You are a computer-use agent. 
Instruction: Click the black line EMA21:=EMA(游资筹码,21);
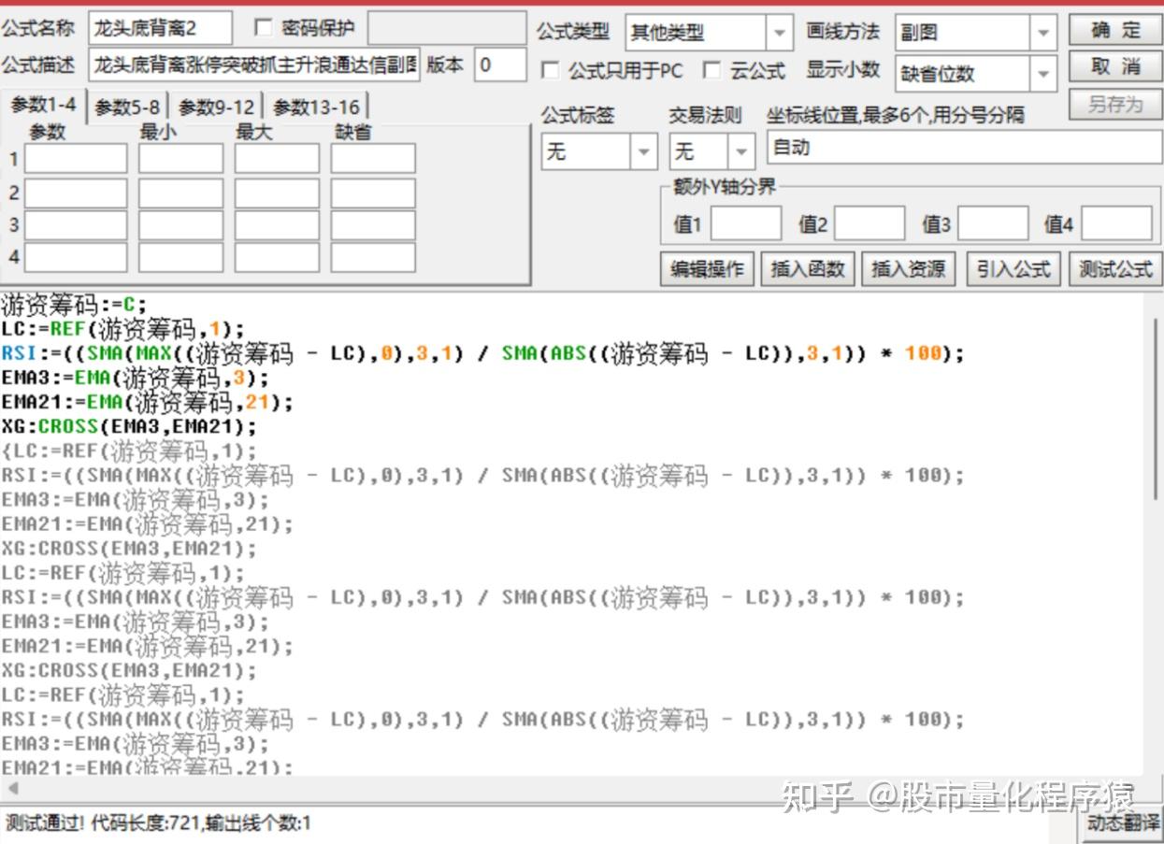click(147, 402)
